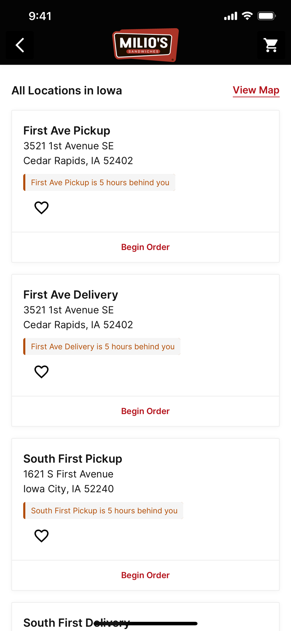Click the Iowa City, IA 52240 address
The image size is (291, 631).
68,489
